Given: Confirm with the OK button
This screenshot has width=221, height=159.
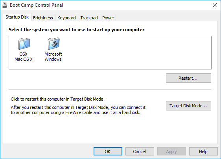Looking at the screenshot, I should [x=108, y=152].
